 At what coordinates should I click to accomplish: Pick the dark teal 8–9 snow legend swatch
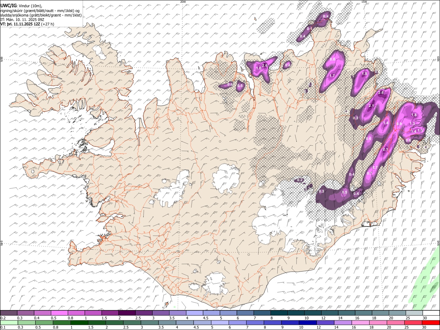(279, 313)
